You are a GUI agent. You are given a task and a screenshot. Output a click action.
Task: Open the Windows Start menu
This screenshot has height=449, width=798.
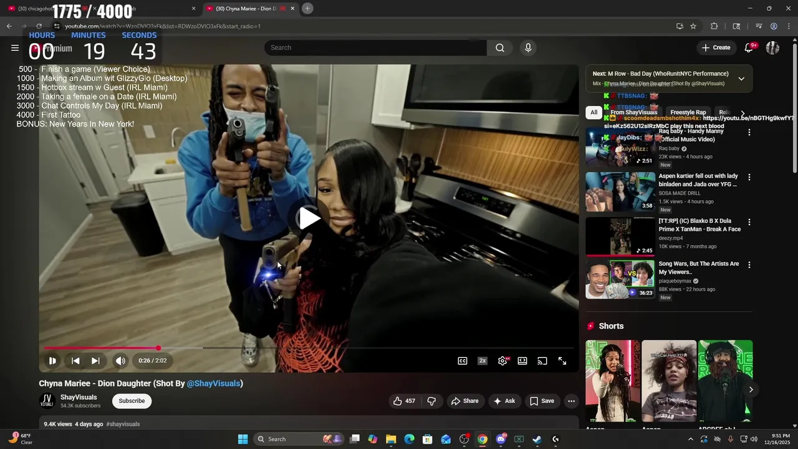[x=243, y=439]
